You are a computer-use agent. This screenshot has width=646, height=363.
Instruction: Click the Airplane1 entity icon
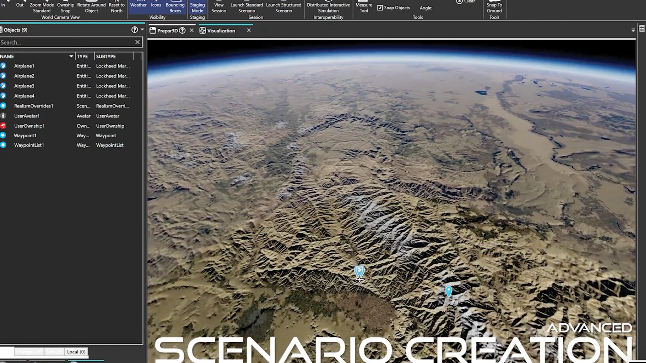point(3,66)
